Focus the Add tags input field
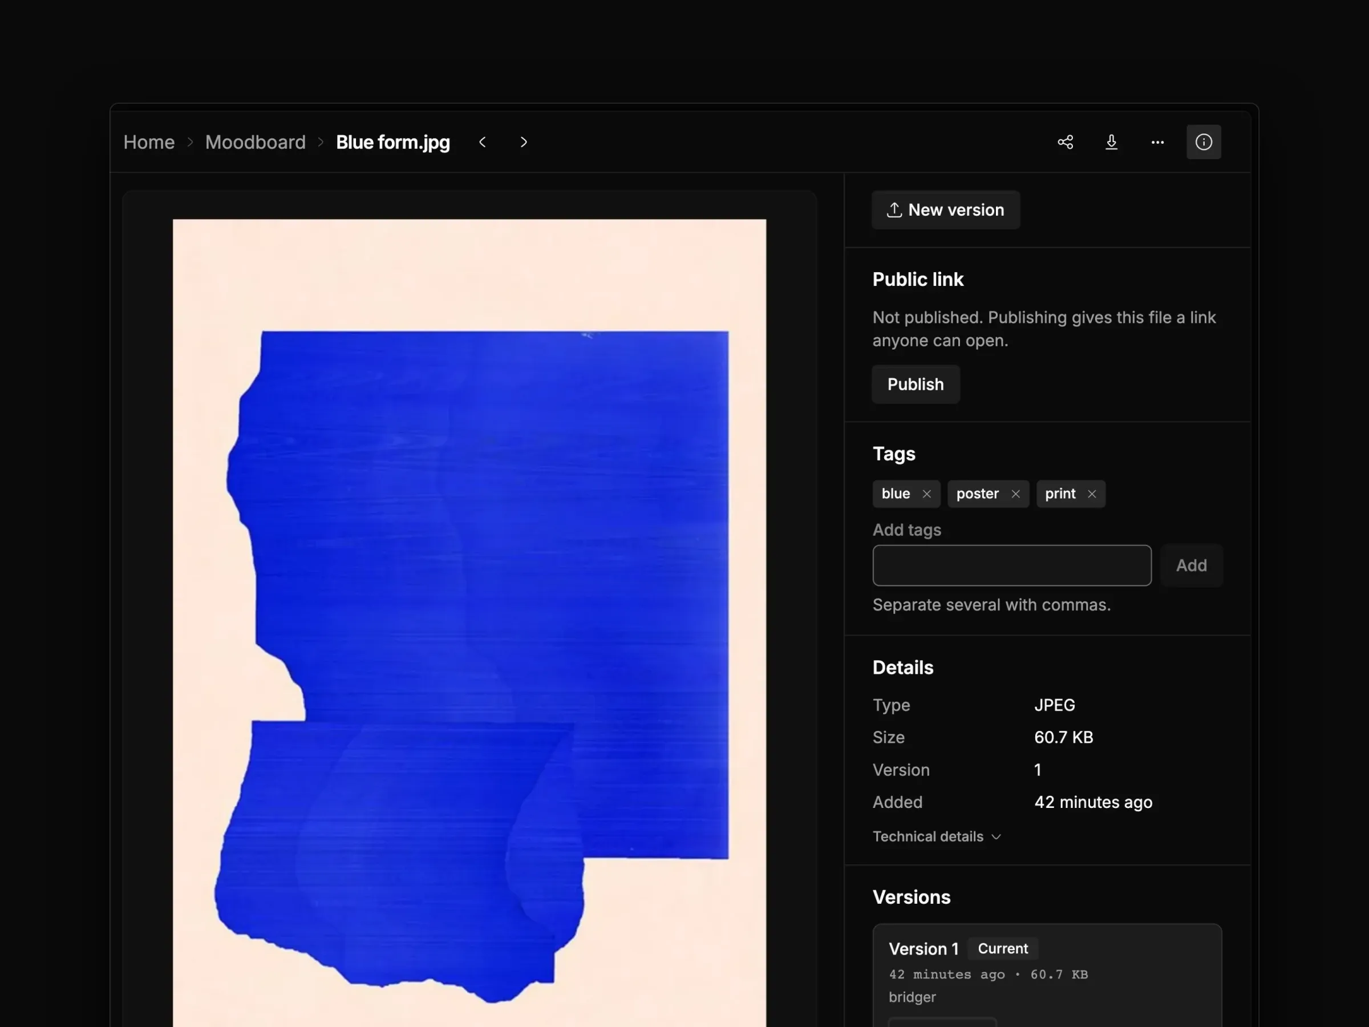1369x1027 pixels. [x=1012, y=565]
